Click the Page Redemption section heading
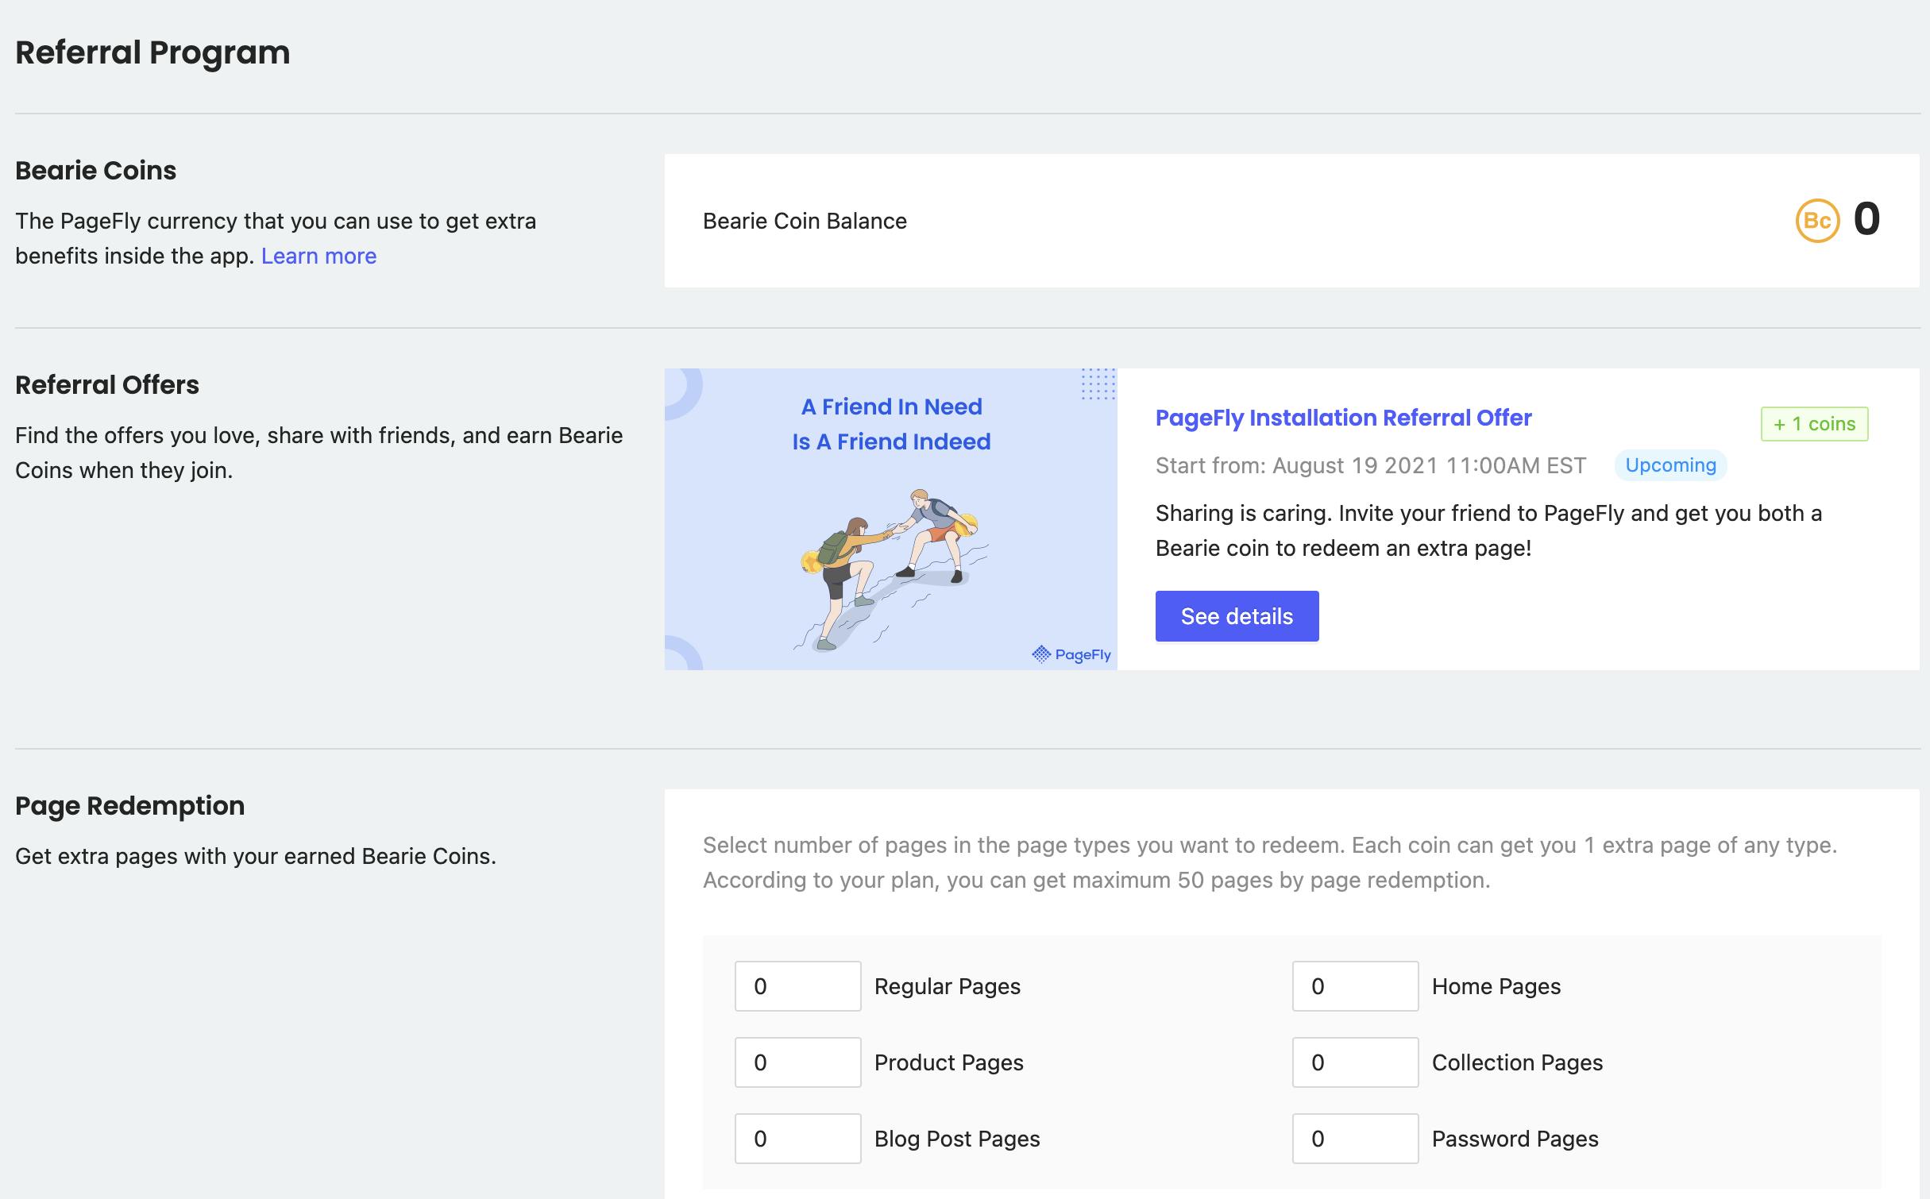The height and width of the screenshot is (1199, 1930). (x=129, y=805)
